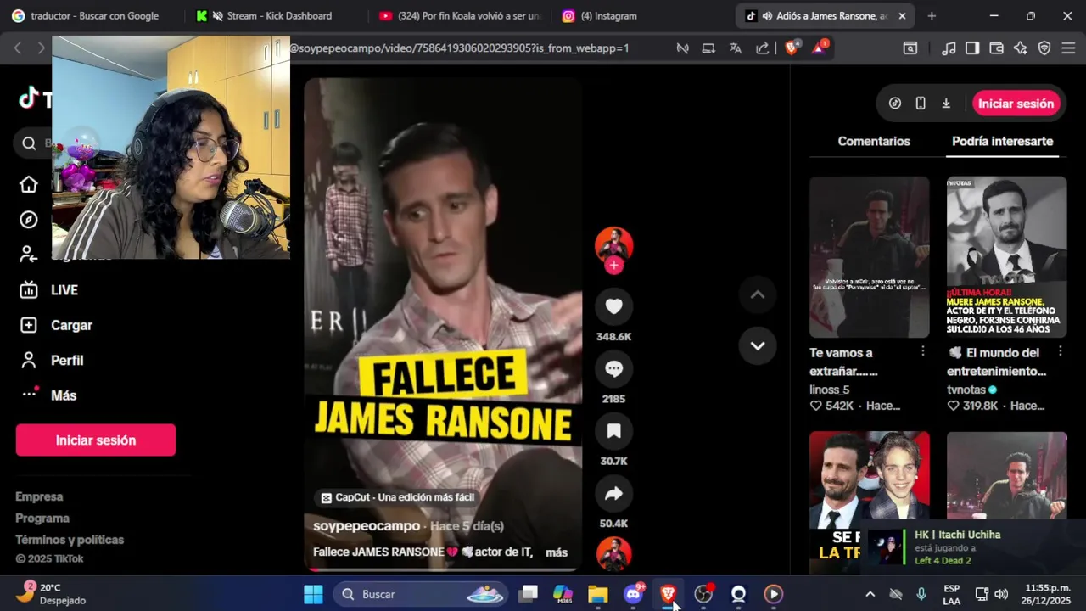This screenshot has height=611, width=1086.
Task: Share the video using the arrow icon
Action: 613,494
